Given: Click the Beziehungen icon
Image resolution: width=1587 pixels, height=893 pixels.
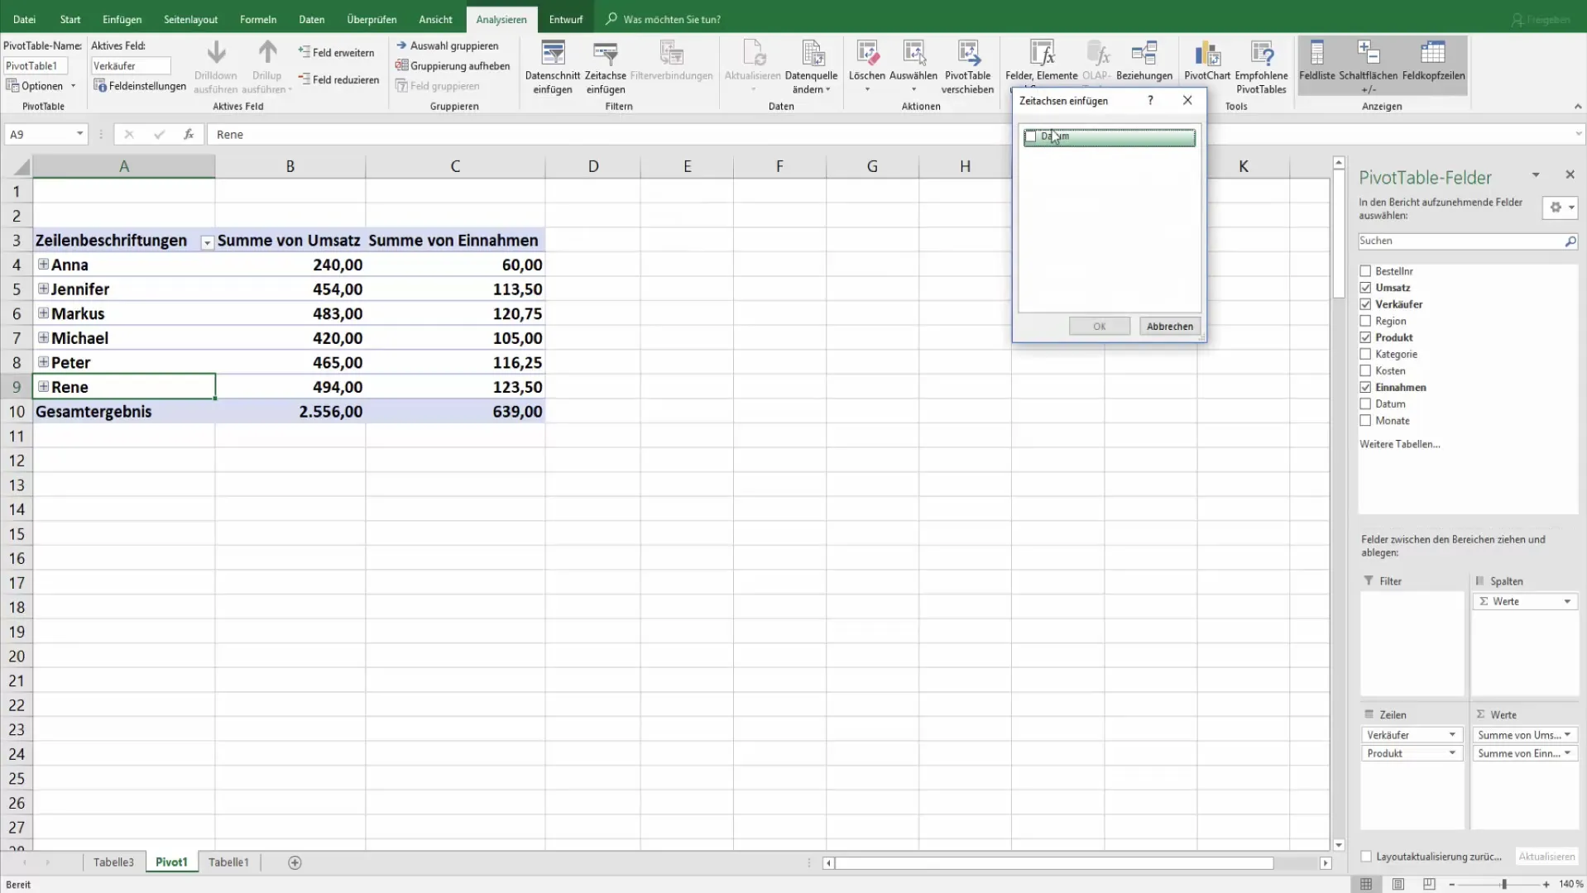Looking at the screenshot, I should (1144, 54).
